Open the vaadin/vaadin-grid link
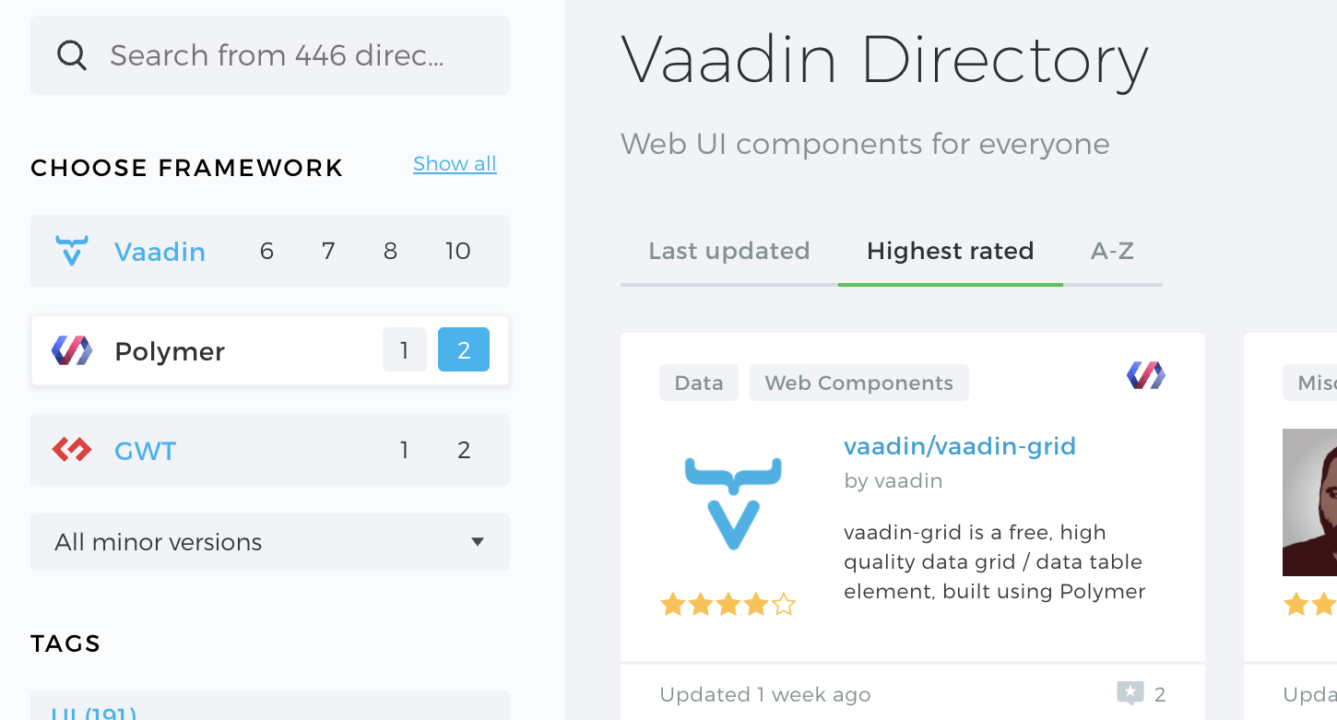The height and width of the screenshot is (720, 1337). [960, 446]
